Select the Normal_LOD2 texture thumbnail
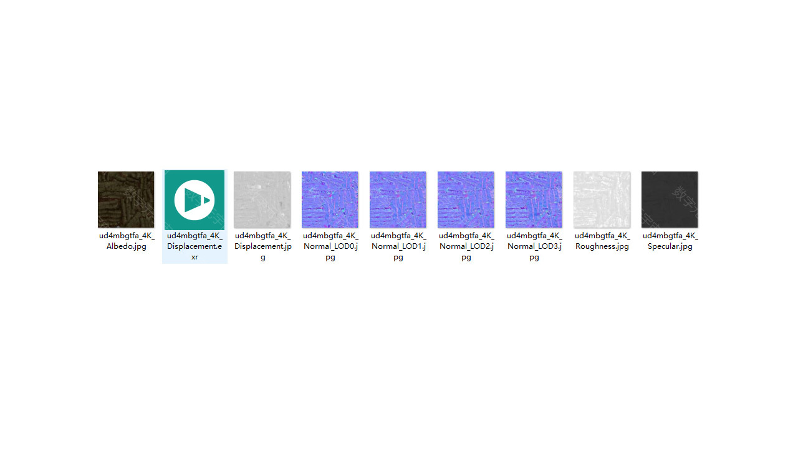 click(x=466, y=200)
